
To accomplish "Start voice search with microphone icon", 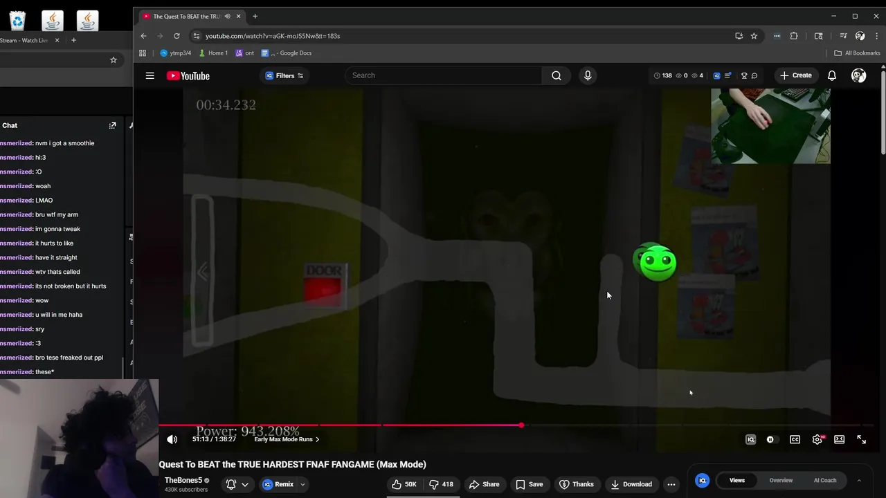I will point(588,75).
